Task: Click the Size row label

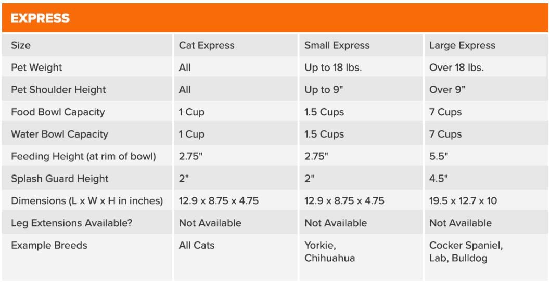Action: [21, 45]
